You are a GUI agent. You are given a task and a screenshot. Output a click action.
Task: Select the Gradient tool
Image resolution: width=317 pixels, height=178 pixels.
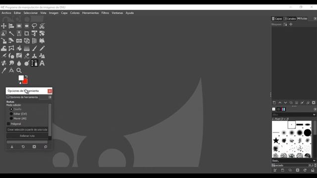click(x=27, y=48)
